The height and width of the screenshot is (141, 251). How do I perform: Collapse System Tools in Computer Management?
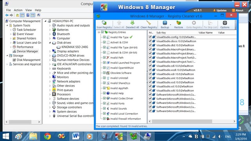7,25
